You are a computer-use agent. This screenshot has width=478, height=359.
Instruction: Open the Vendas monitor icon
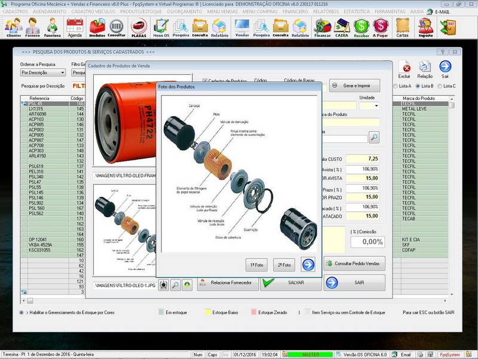tap(242, 27)
